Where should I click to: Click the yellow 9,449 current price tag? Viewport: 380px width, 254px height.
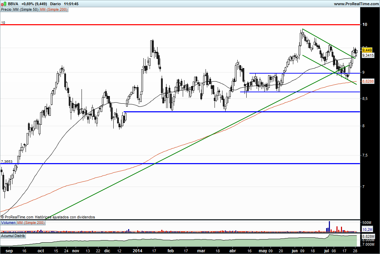(x=367, y=50)
